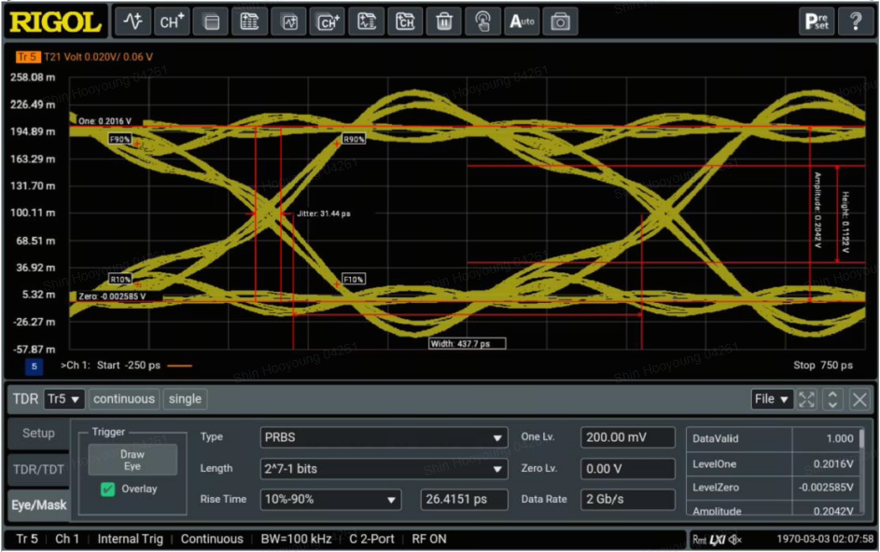The width and height of the screenshot is (880, 552).
Task: Edit the Zero Lv. 0.00 V field
Action: pyautogui.click(x=627, y=469)
